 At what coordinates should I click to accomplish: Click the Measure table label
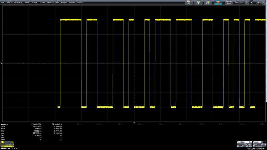(x=4, y=124)
